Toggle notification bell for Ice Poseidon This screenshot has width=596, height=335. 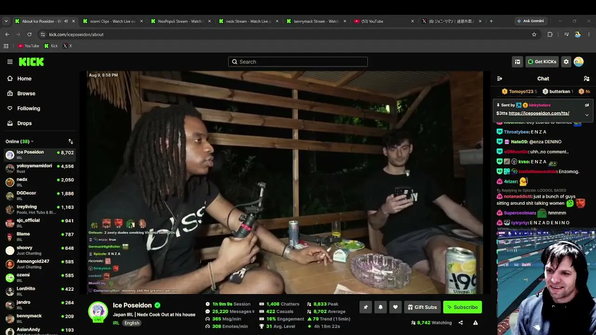tap(380, 307)
